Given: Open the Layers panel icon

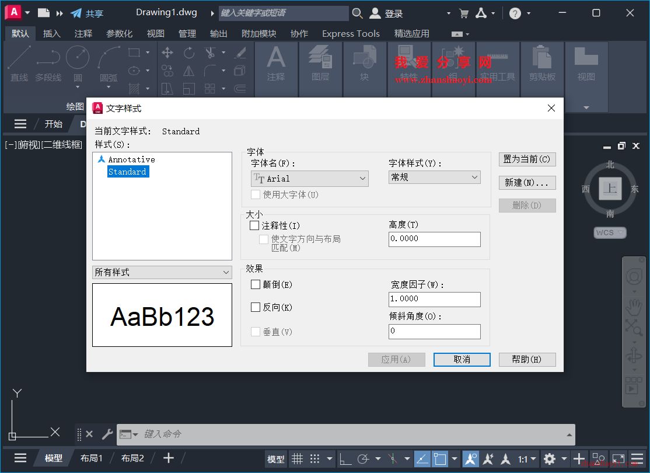Looking at the screenshot, I should pos(320,63).
